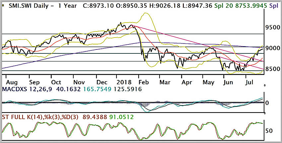The height and width of the screenshot is (143, 282).
Task: Click the MACDXS 12,26,9 indicator name
Action: tap(27, 89)
